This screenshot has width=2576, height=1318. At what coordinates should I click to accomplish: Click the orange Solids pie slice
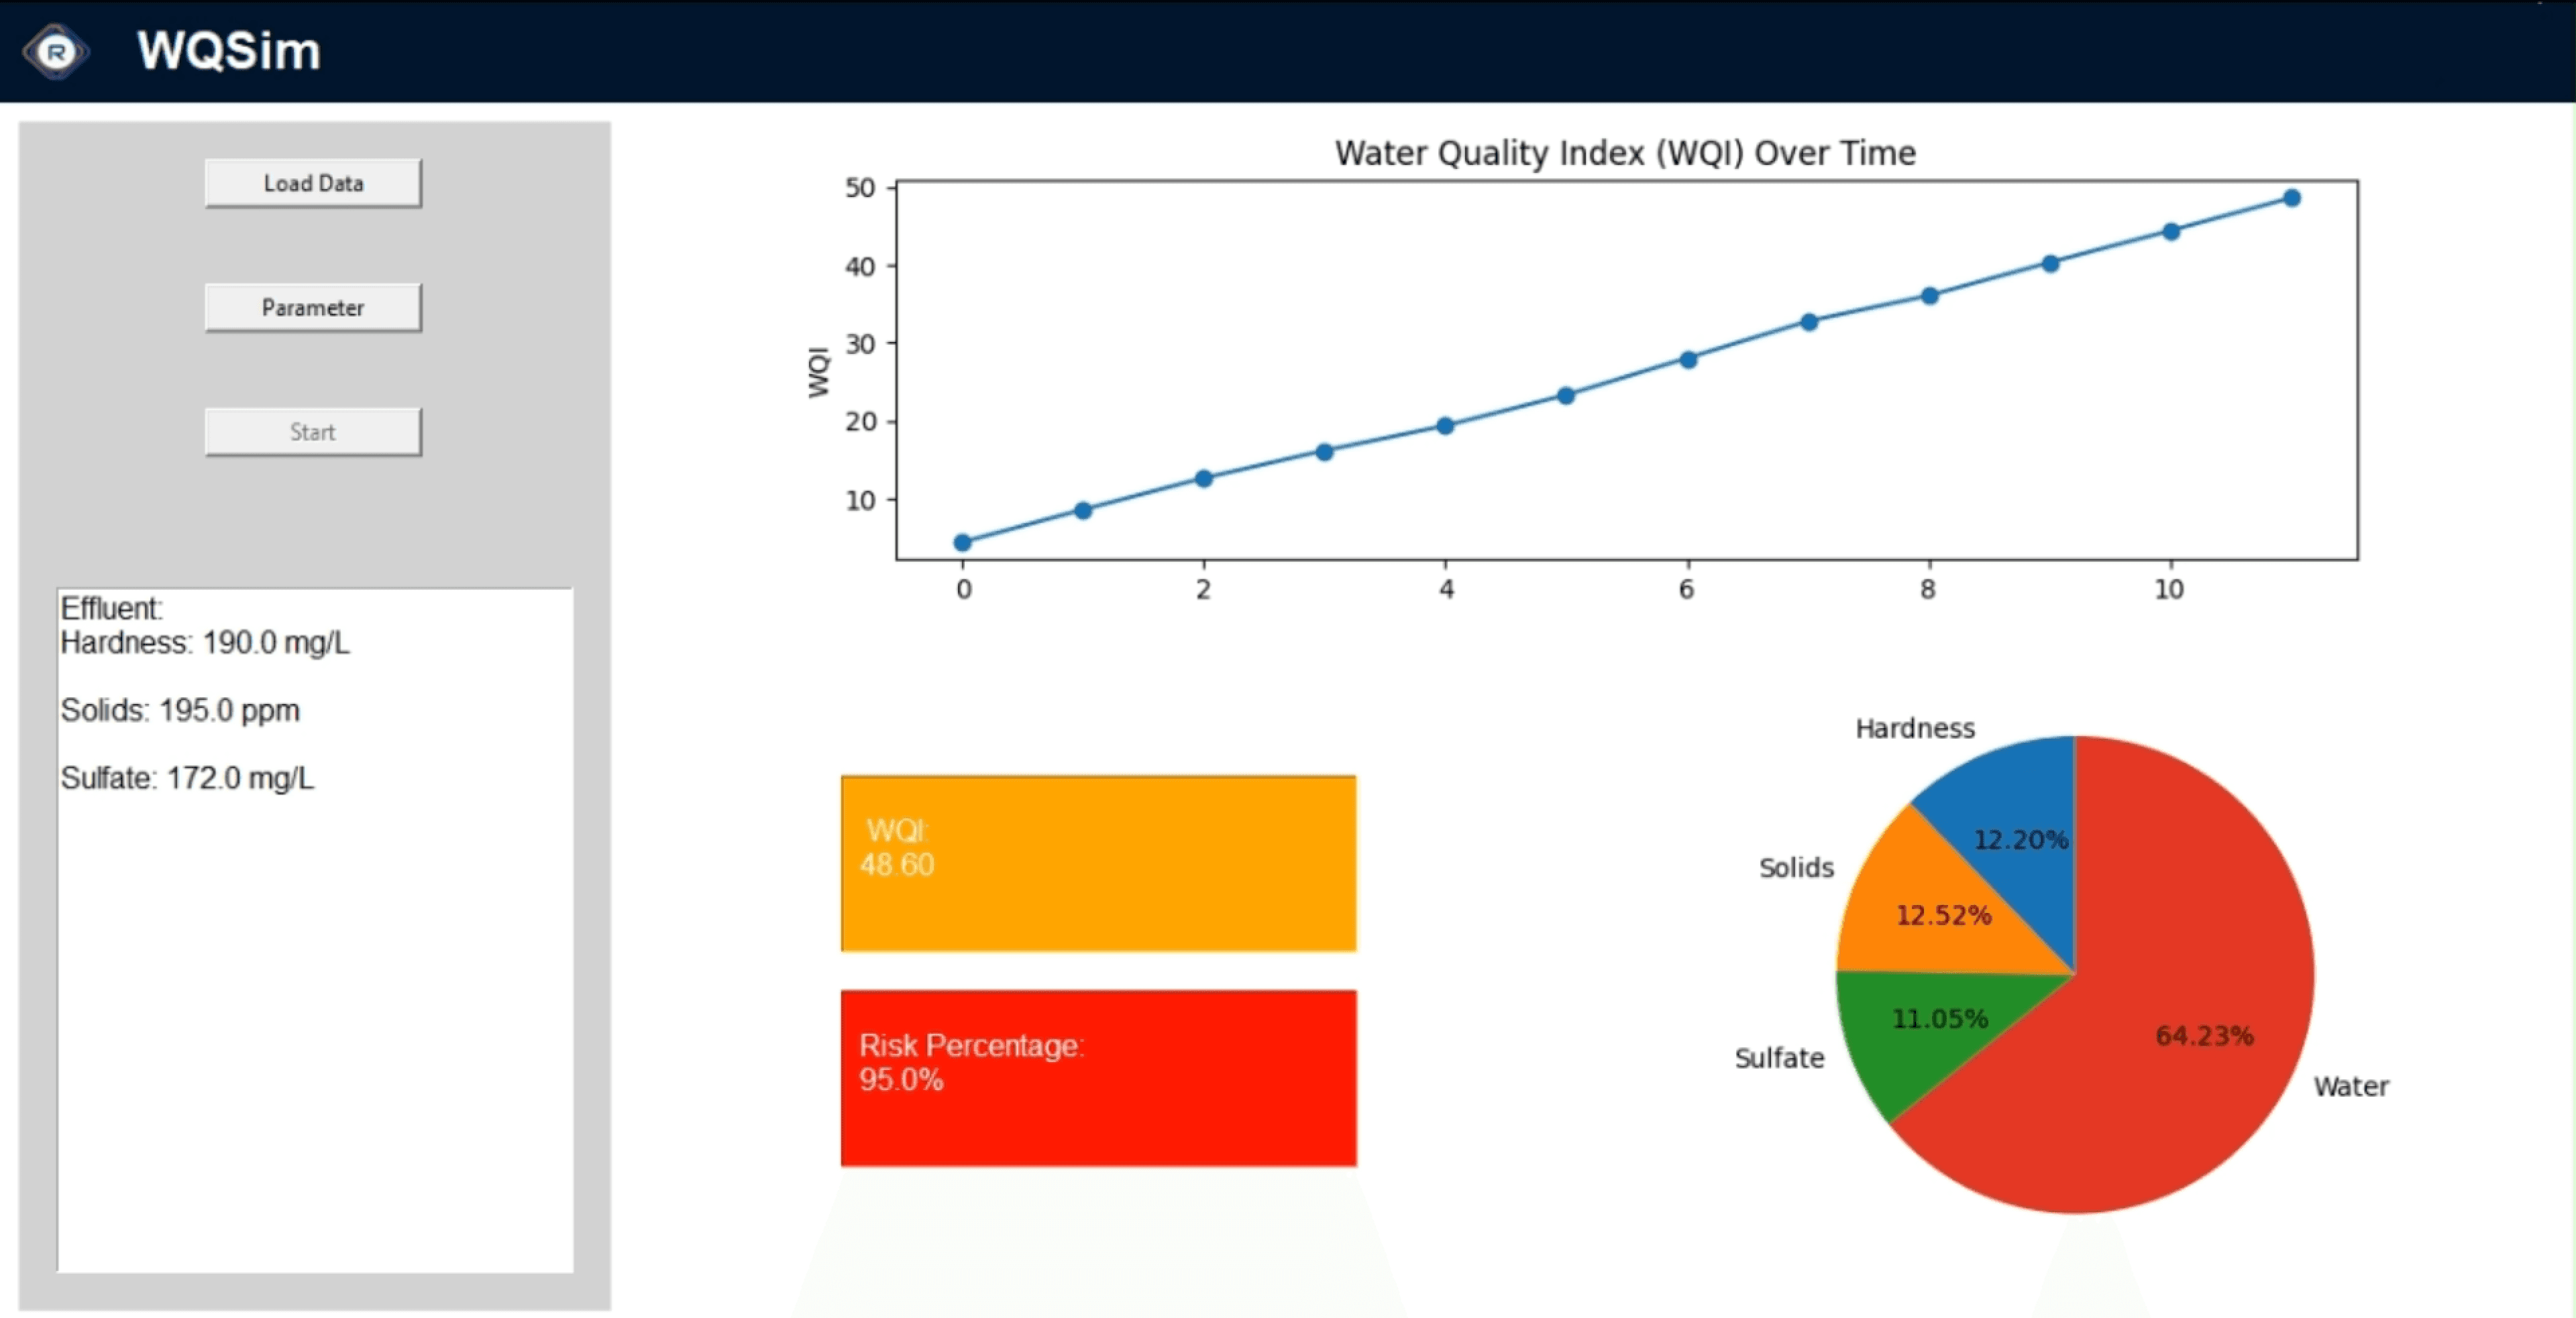(x=1930, y=914)
